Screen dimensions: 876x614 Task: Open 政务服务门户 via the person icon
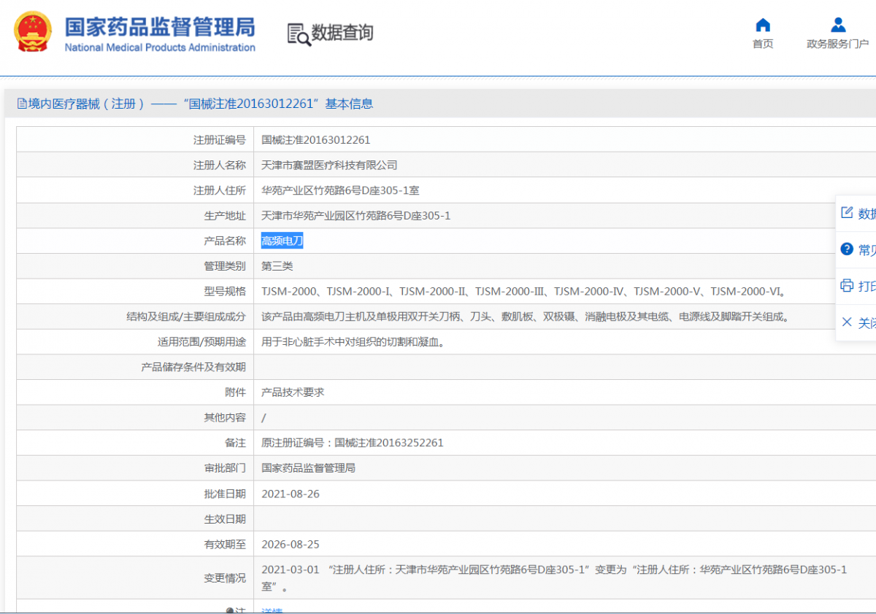click(x=838, y=25)
